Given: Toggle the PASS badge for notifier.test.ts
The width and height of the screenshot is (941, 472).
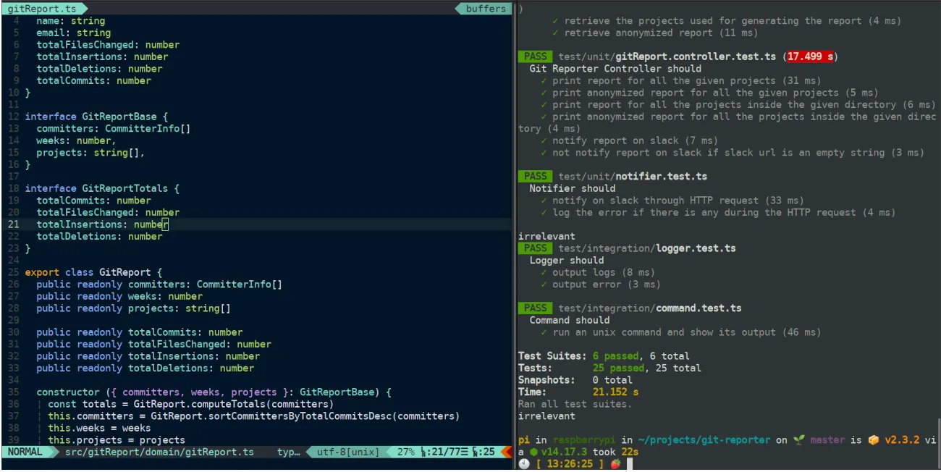Looking at the screenshot, I should click(x=535, y=176).
